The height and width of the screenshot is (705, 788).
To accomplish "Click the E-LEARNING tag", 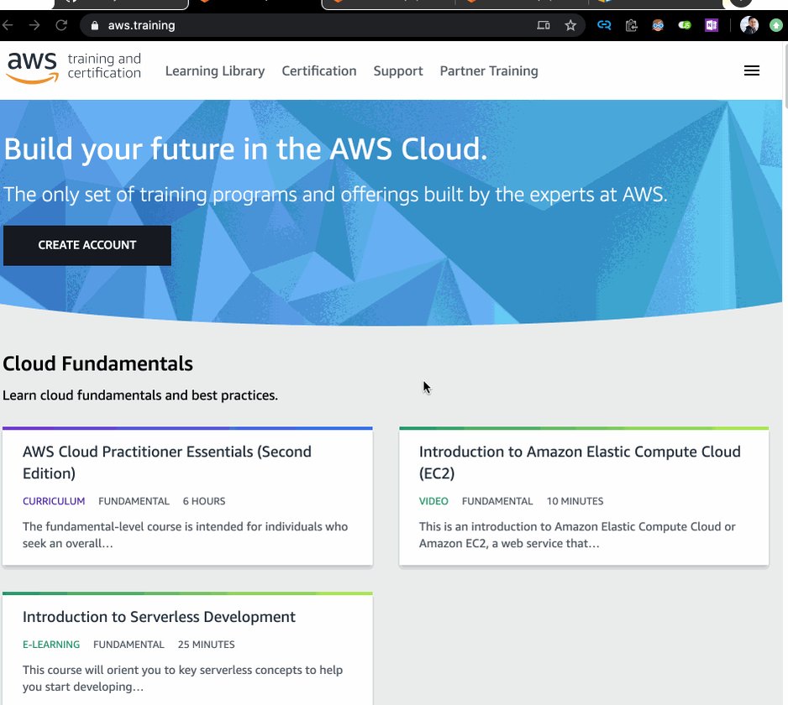I will coord(51,645).
